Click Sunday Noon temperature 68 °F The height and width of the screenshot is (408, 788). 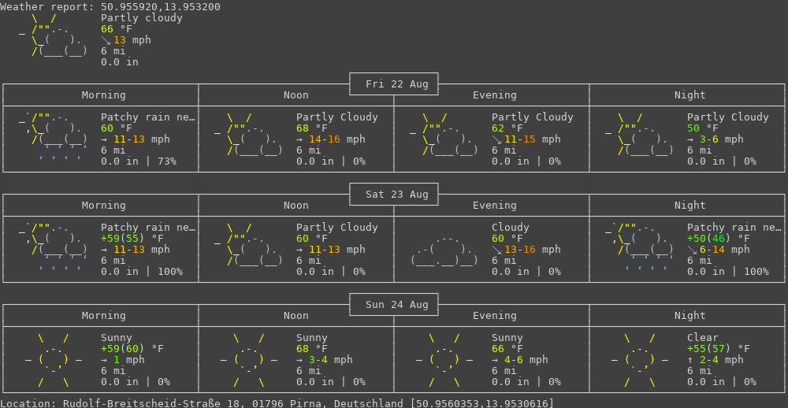click(x=312, y=349)
